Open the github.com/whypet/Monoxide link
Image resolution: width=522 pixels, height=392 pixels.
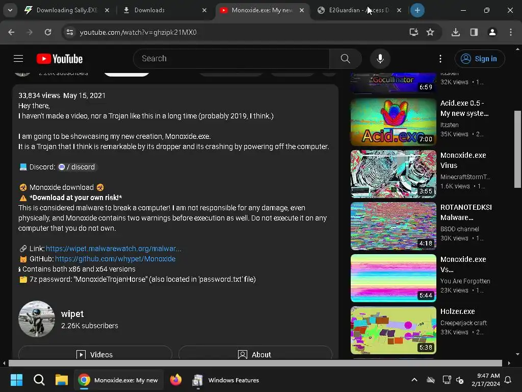coord(115,259)
